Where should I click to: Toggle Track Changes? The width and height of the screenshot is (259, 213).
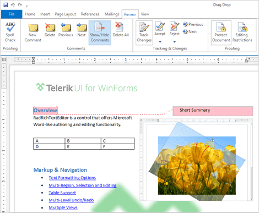(x=144, y=32)
